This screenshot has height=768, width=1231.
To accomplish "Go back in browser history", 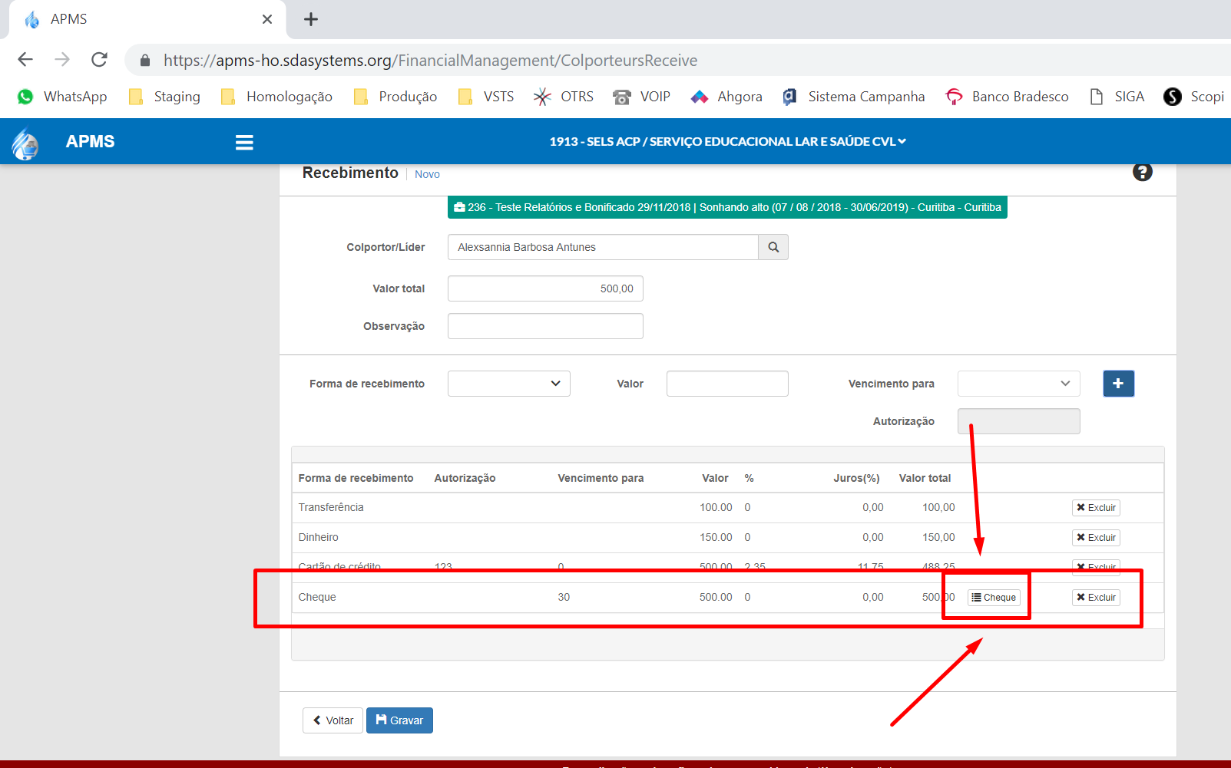I will click(x=25, y=60).
